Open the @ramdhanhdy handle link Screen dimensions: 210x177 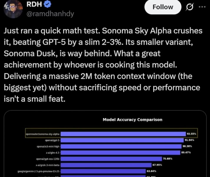click(x=50, y=14)
